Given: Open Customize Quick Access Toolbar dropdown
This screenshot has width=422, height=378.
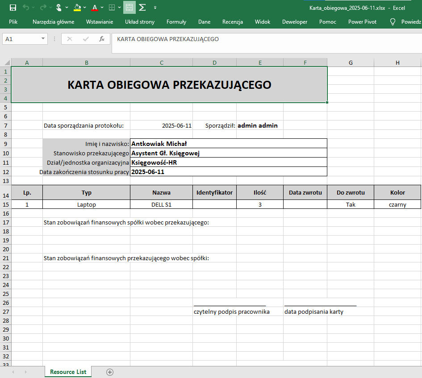Looking at the screenshot, I should 155,8.
